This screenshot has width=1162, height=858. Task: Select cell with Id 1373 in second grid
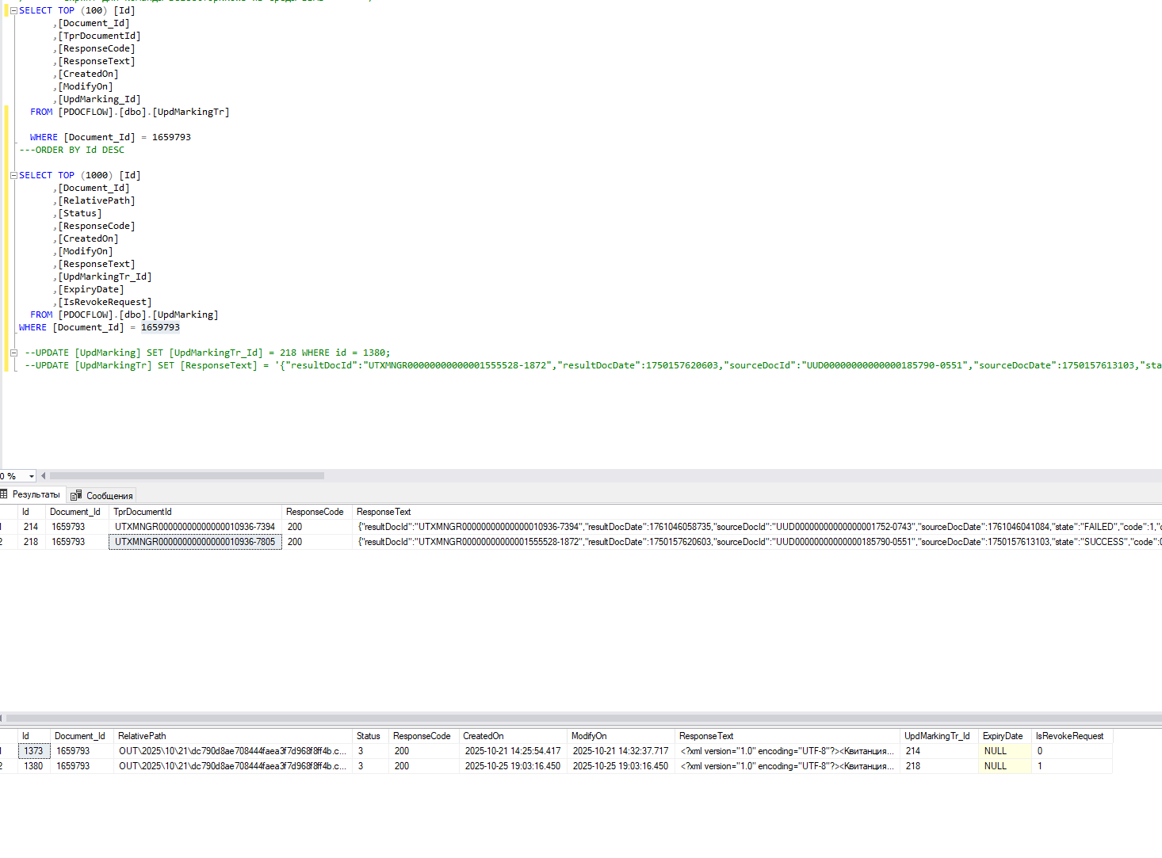click(x=34, y=751)
